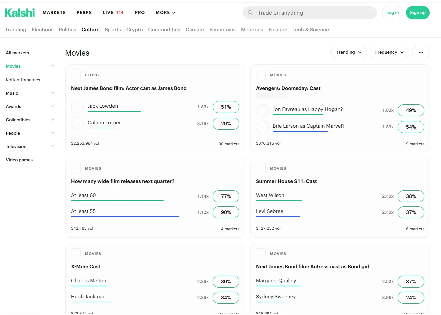The height and width of the screenshot is (315, 441).
Task: Open Rotten Tomatoes in the sidebar
Action: [x=23, y=80]
